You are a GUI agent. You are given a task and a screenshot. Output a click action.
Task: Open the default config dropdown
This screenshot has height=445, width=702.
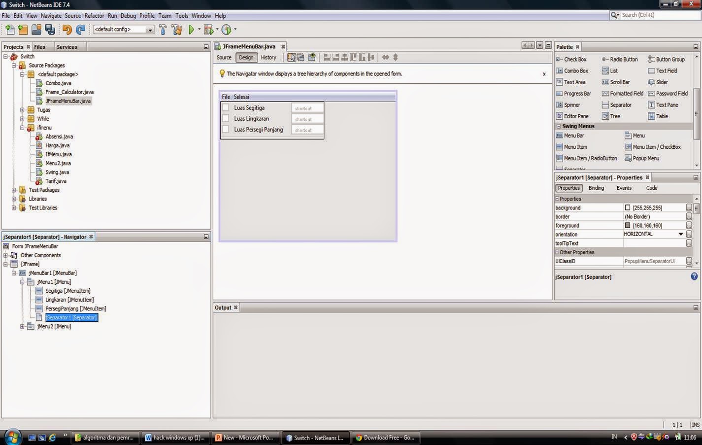tap(150, 30)
